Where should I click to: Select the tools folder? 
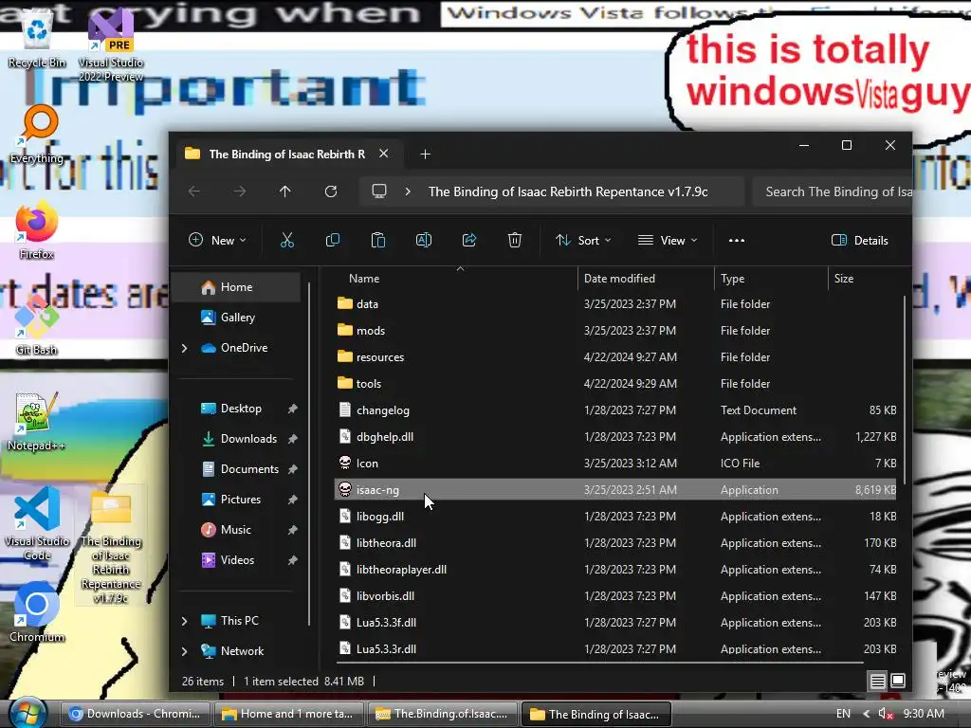pyautogui.click(x=615, y=384)
